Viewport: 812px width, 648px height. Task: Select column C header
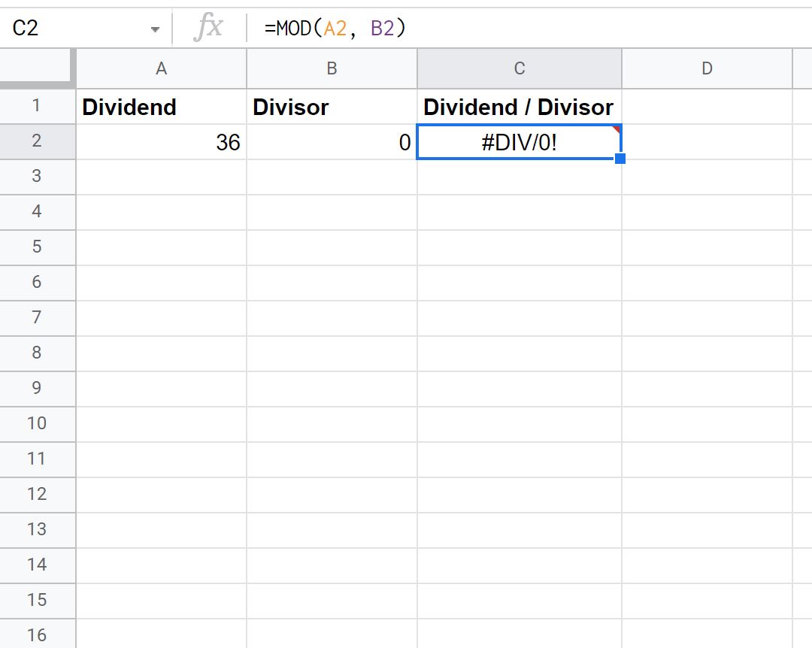click(x=520, y=68)
